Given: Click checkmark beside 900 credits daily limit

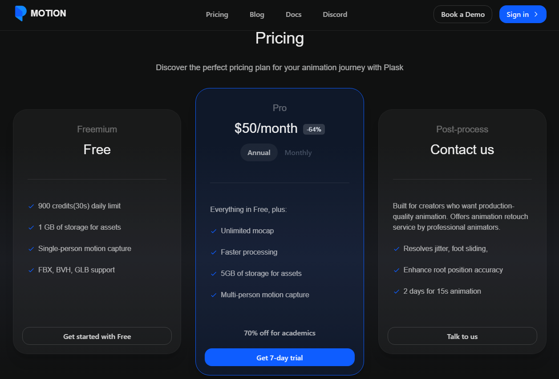Looking at the screenshot, I should 31,206.
